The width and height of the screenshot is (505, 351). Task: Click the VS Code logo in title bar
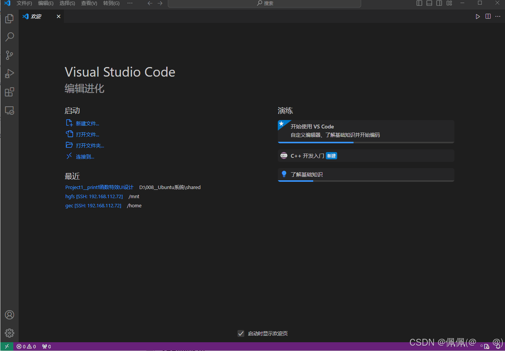(7, 3)
